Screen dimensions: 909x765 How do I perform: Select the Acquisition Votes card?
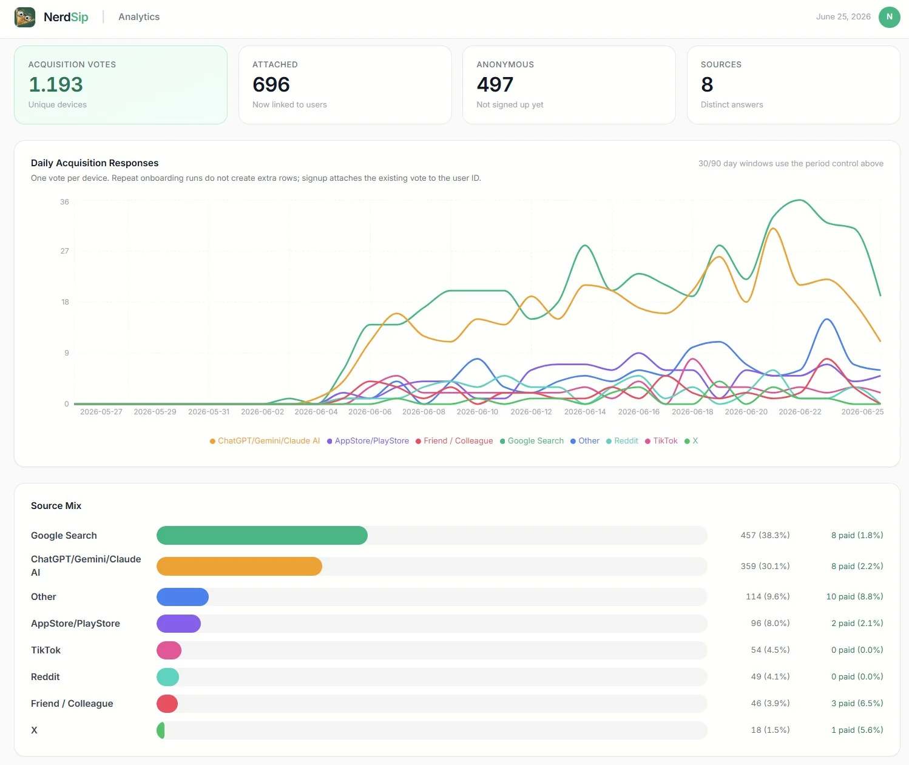point(121,85)
